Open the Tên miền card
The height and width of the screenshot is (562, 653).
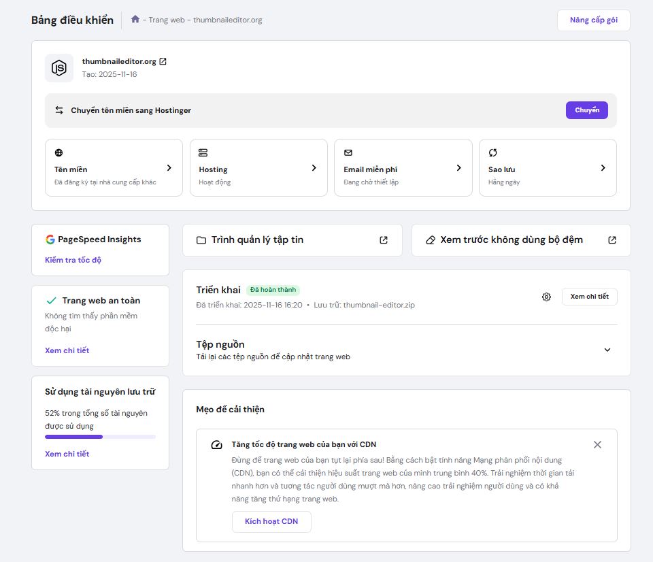tap(114, 168)
